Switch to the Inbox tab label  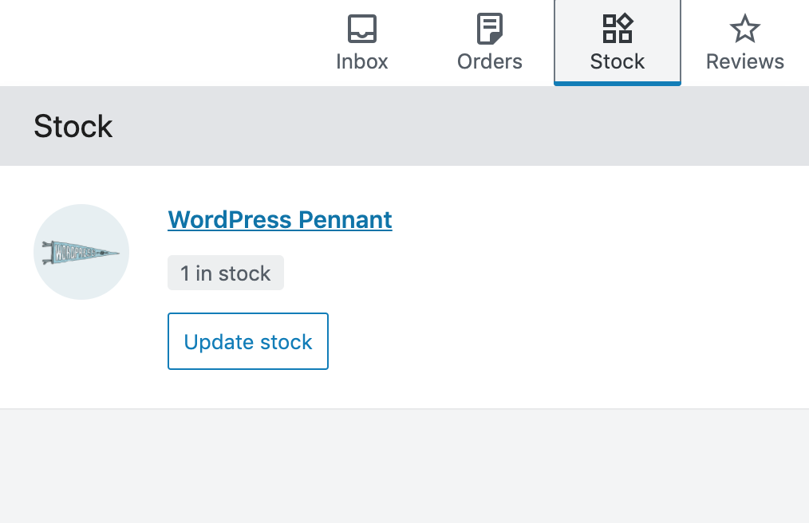(361, 61)
